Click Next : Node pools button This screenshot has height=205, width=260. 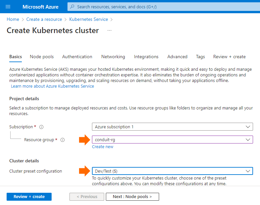click(x=132, y=197)
